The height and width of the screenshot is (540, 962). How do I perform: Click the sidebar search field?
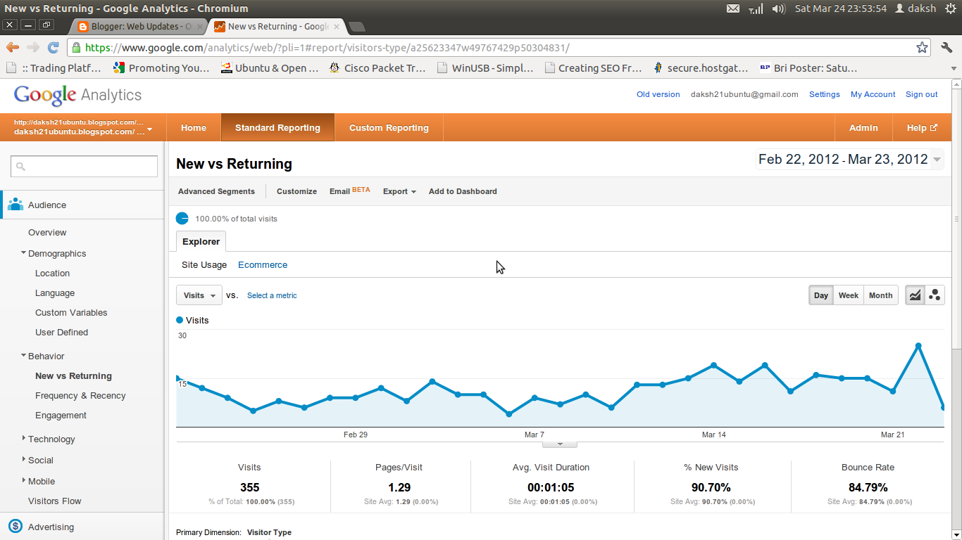coord(83,166)
